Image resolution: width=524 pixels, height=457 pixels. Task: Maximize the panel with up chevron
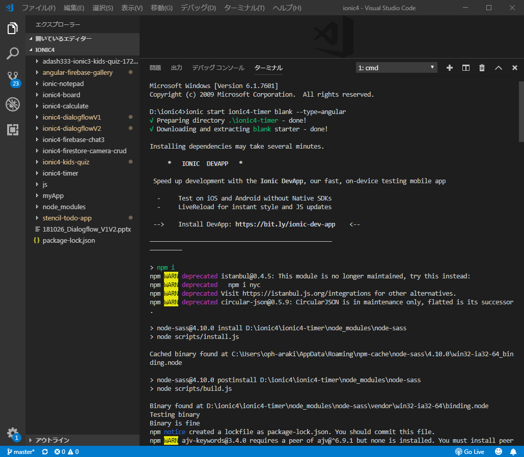tap(499, 68)
